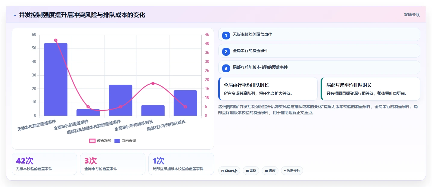
Task: Click the description paragraph starting 这张图围绕
Action: tap(318, 110)
